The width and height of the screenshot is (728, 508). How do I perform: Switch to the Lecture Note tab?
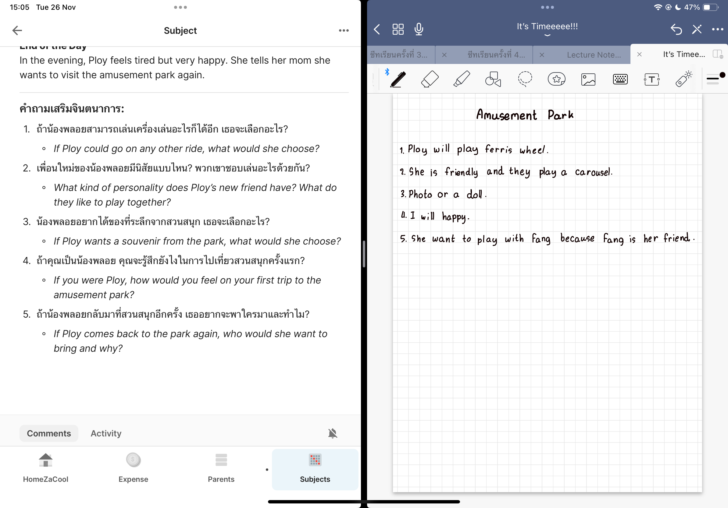click(x=594, y=55)
